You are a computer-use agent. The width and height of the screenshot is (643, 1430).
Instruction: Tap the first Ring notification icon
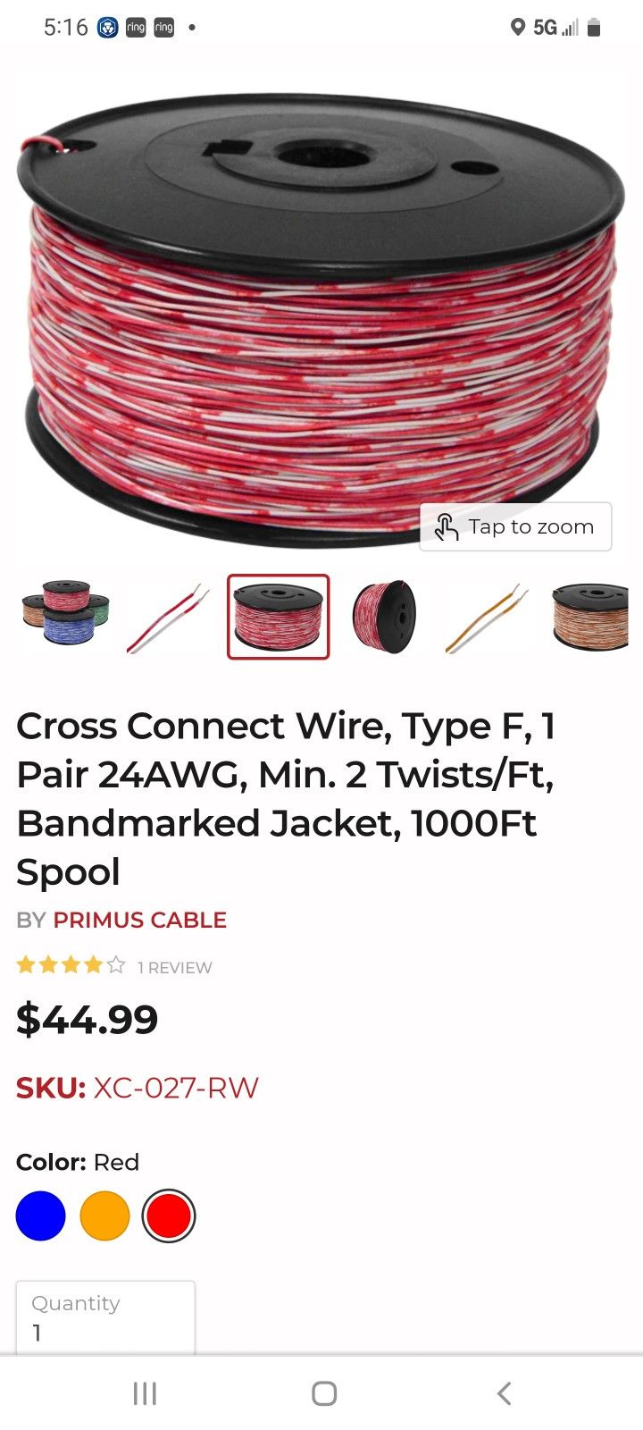coord(136,28)
